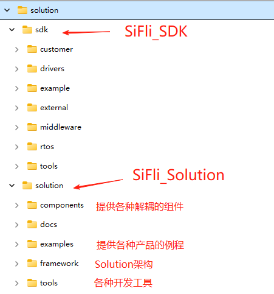Click the components folder icon
Screen dimensions: 274x294
tap(32, 205)
